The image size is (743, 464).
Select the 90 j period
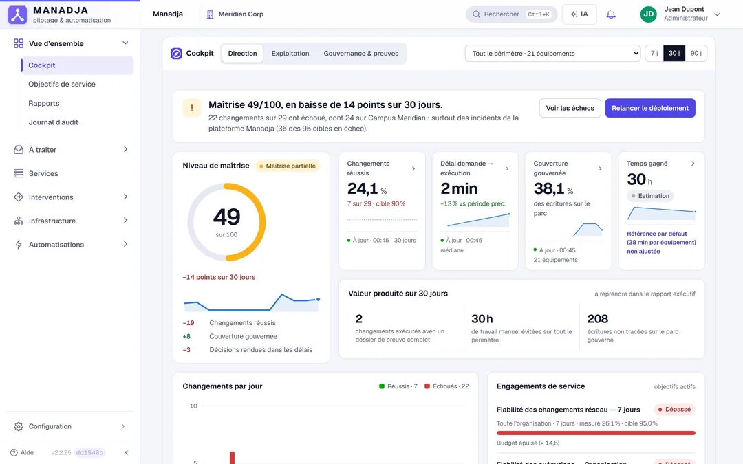(x=696, y=54)
